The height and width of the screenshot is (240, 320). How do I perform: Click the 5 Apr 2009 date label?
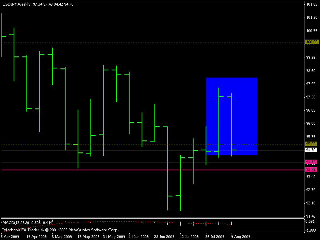coord(10,237)
